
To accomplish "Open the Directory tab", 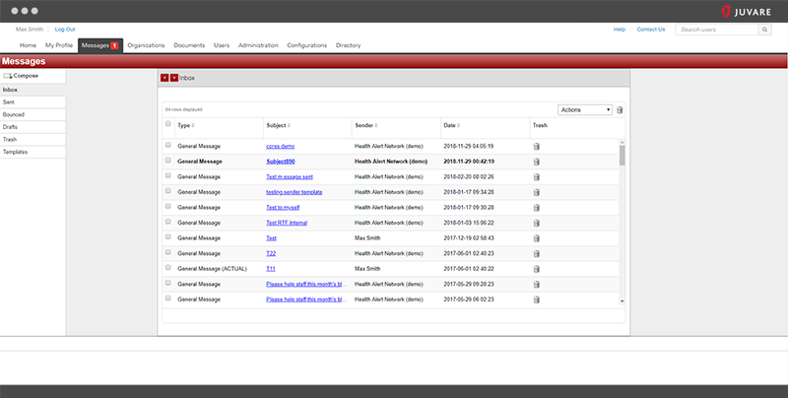I will 348,45.
